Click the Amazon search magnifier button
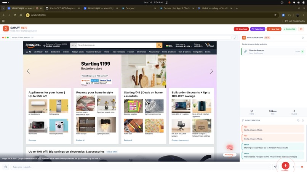Image resolution: width=307 pixels, height=172 pixels. click(159, 45)
